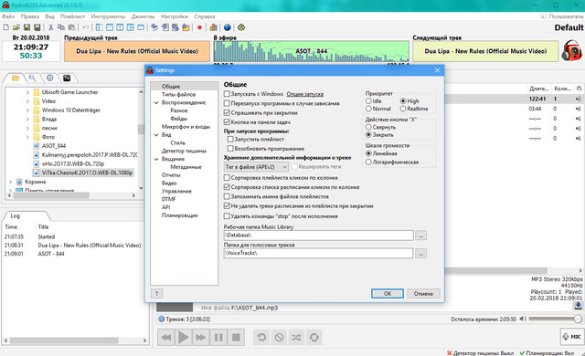Check 'Возобновить проигрывание' checkbox
This screenshot has height=356, width=585.
[x=230, y=148]
